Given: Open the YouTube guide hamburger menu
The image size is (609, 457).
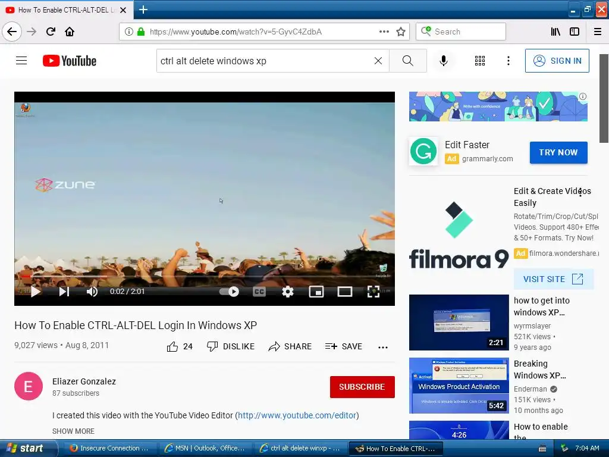Looking at the screenshot, I should 21,61.
